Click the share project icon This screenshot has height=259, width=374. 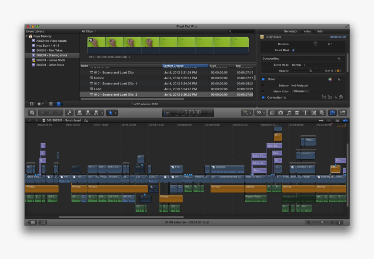[343, 113]
